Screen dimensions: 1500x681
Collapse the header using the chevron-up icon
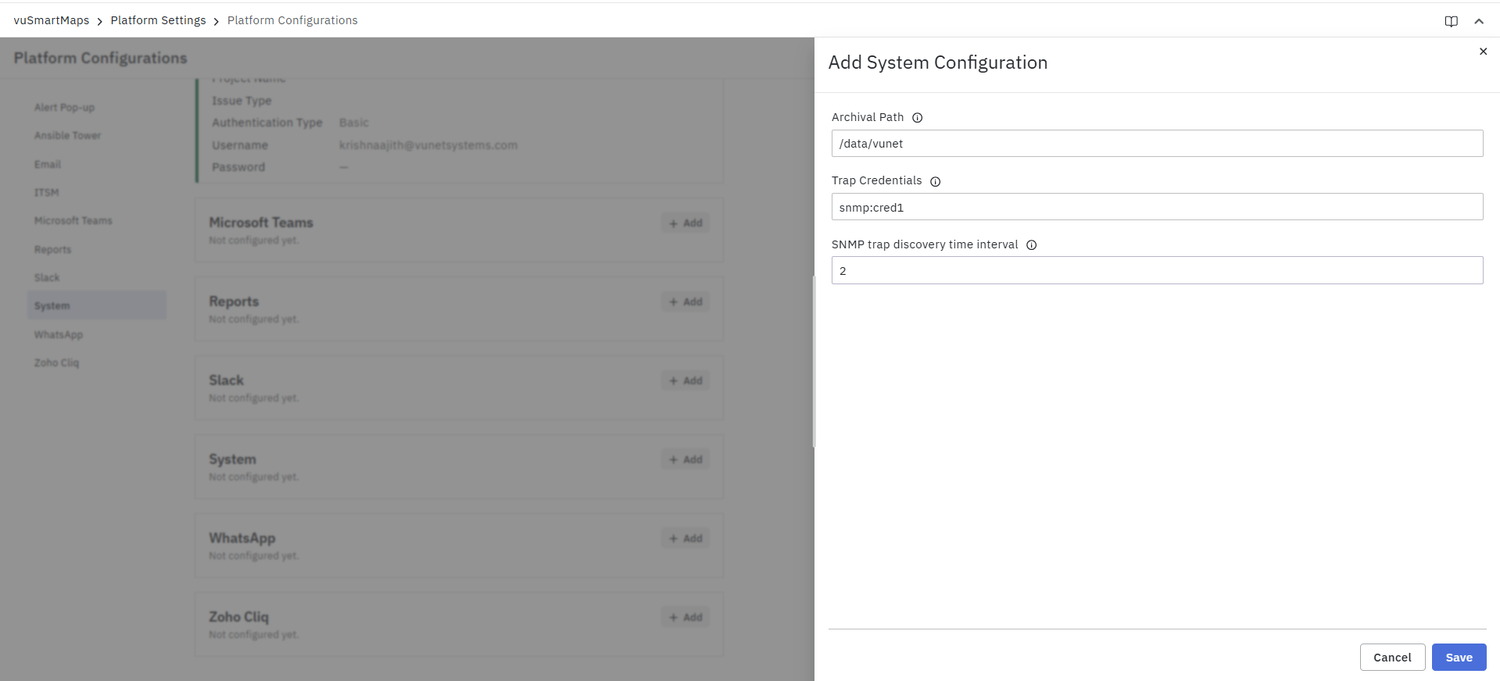click(1479, 21)
